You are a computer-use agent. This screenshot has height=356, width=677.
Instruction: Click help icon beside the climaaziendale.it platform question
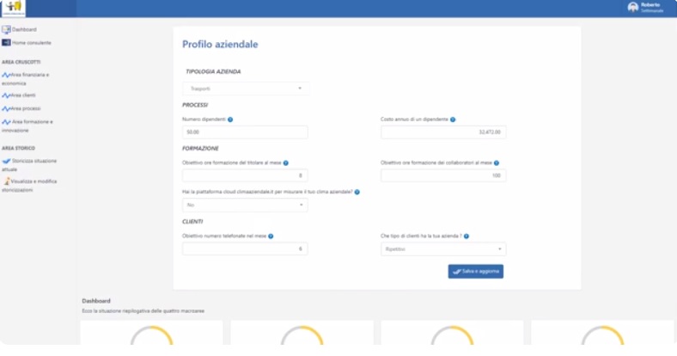[x=357, y=192]
